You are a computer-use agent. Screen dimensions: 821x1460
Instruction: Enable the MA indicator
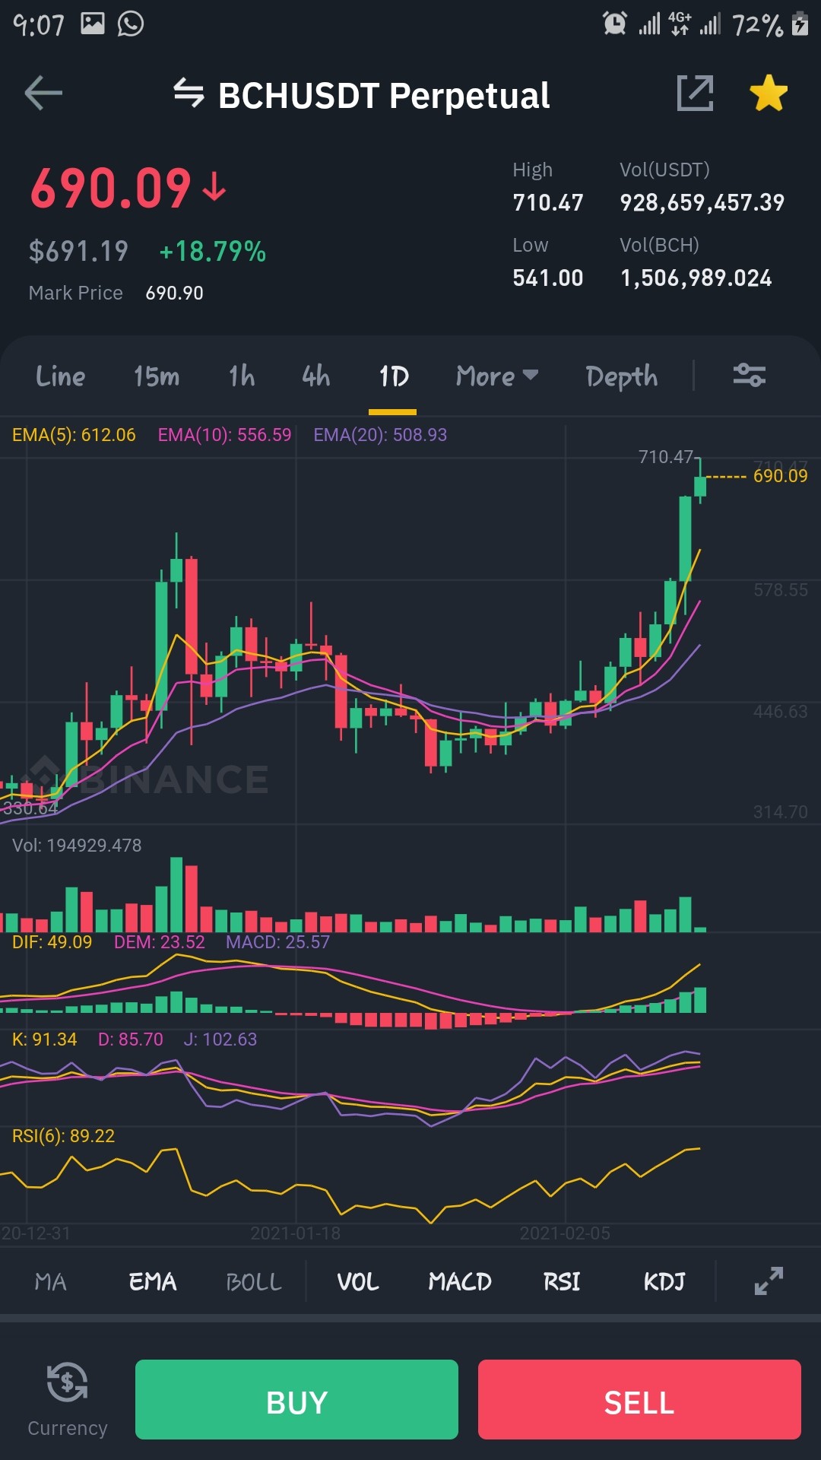pyautogui.click(x=50, y=1282)
